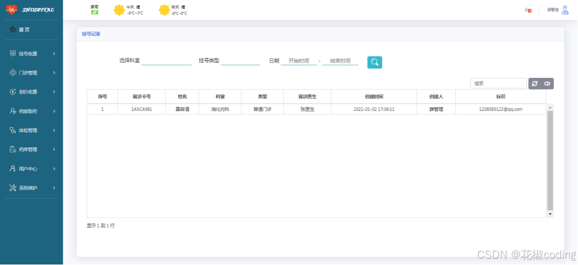Click the 张医生 doctor cell
The image size is (578, 265).
pos(308,110)
